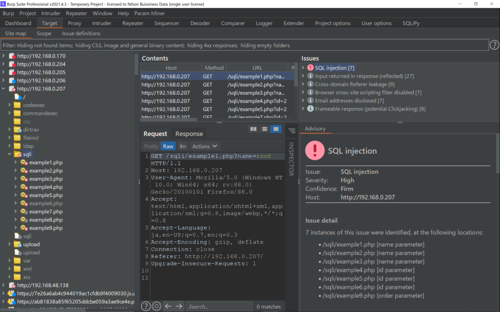Click the Input returned in response info icon

(310, 76)
